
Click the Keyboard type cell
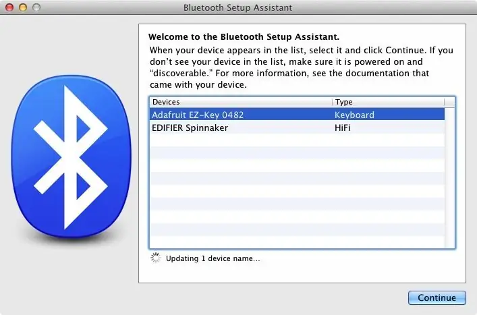coord(354,115)
